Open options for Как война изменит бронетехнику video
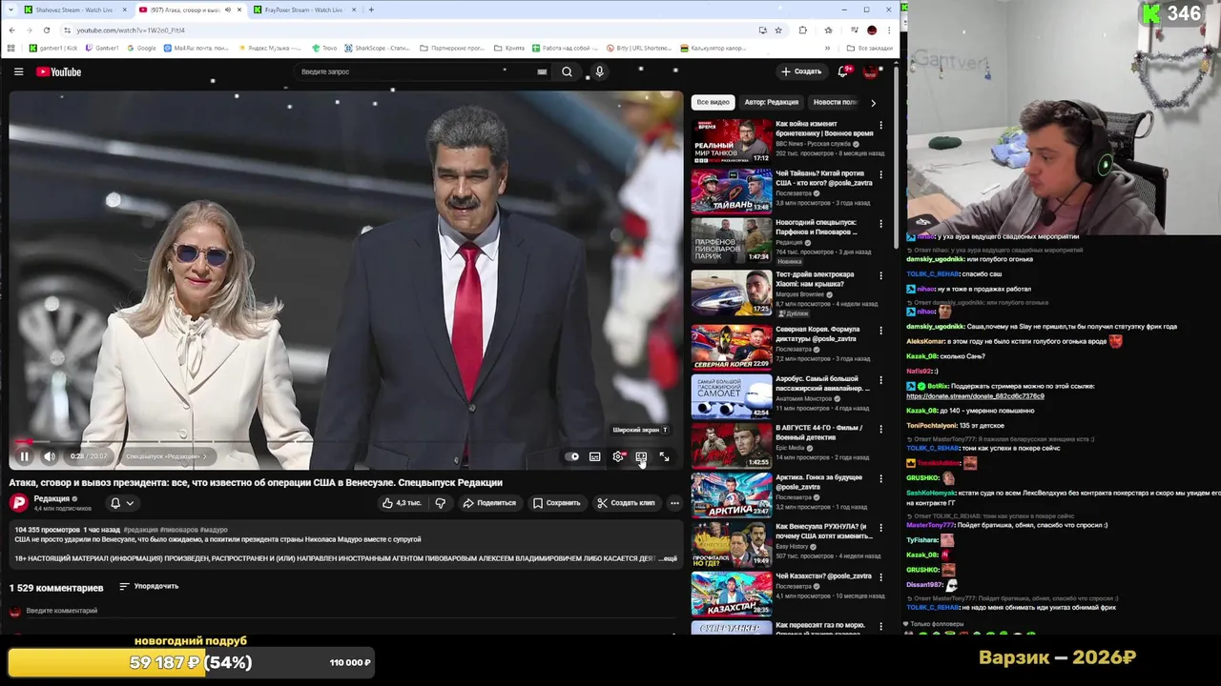The image size is (1221, 686). click(880, 125)
